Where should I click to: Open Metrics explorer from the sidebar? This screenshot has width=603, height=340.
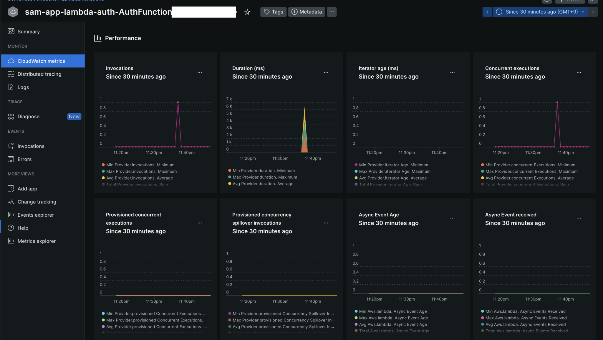point(37,241)
